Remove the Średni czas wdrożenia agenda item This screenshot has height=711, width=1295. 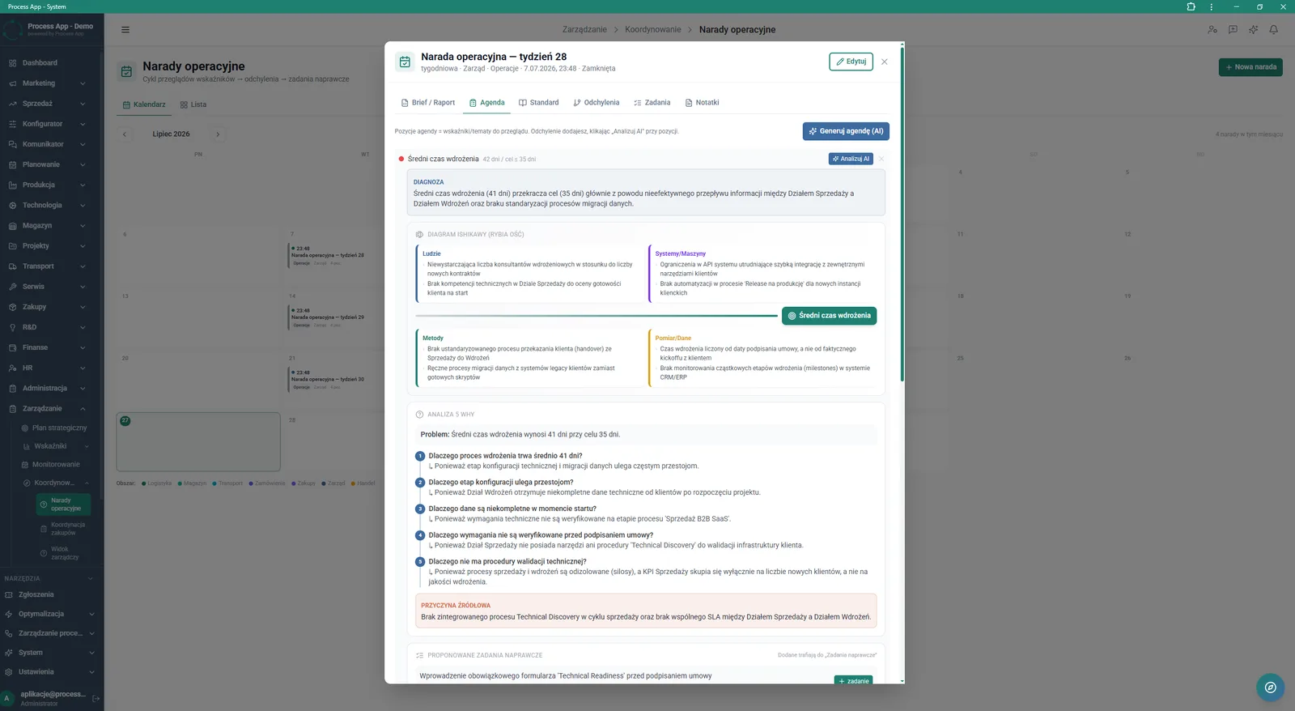pyautogui.click(x=881, y=159)
